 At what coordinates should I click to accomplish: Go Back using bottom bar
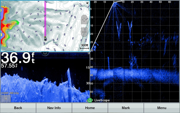point(18,108)
